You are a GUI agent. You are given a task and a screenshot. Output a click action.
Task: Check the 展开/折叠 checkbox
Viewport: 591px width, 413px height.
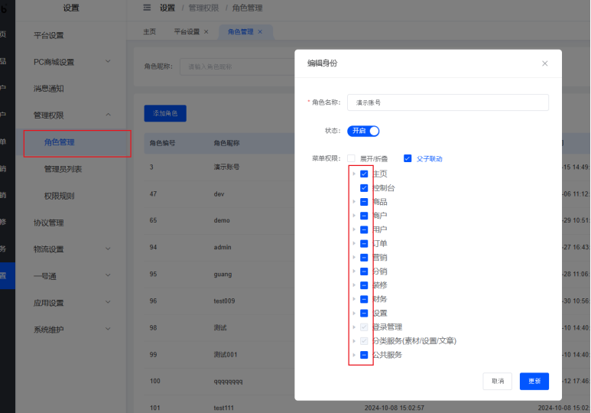point(351,158)
